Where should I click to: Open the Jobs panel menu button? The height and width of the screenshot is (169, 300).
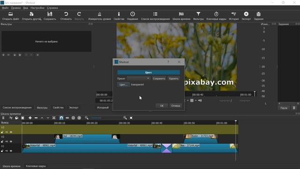(x=294, y=108)
